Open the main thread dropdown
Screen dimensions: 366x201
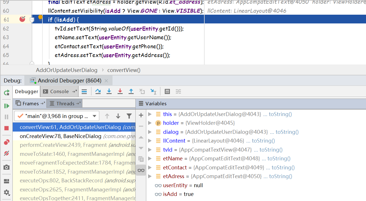tap(94, 116)
